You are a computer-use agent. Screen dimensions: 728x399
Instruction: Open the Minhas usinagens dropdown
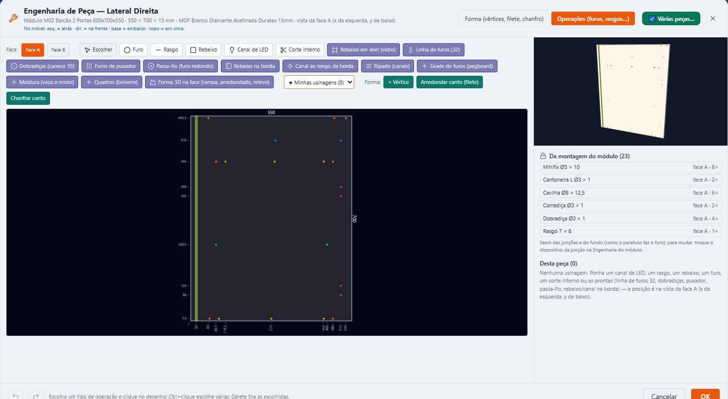[319, 83]
